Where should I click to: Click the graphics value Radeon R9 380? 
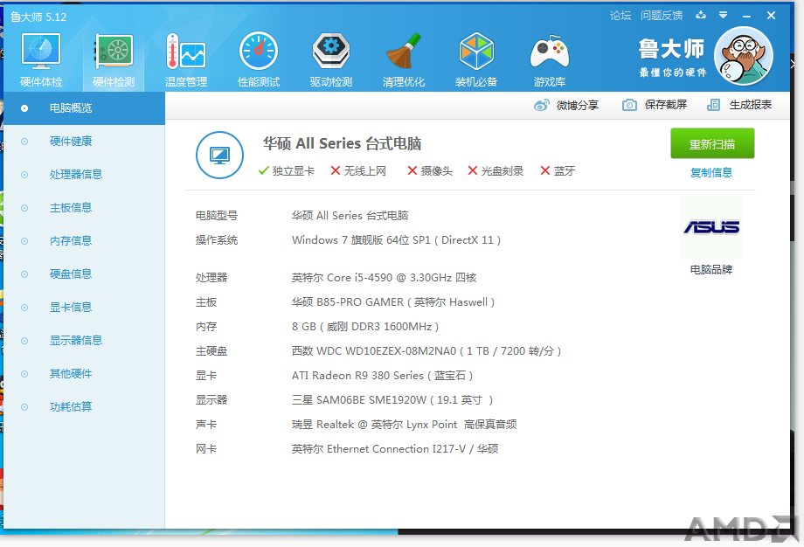[x=383, y=376]
